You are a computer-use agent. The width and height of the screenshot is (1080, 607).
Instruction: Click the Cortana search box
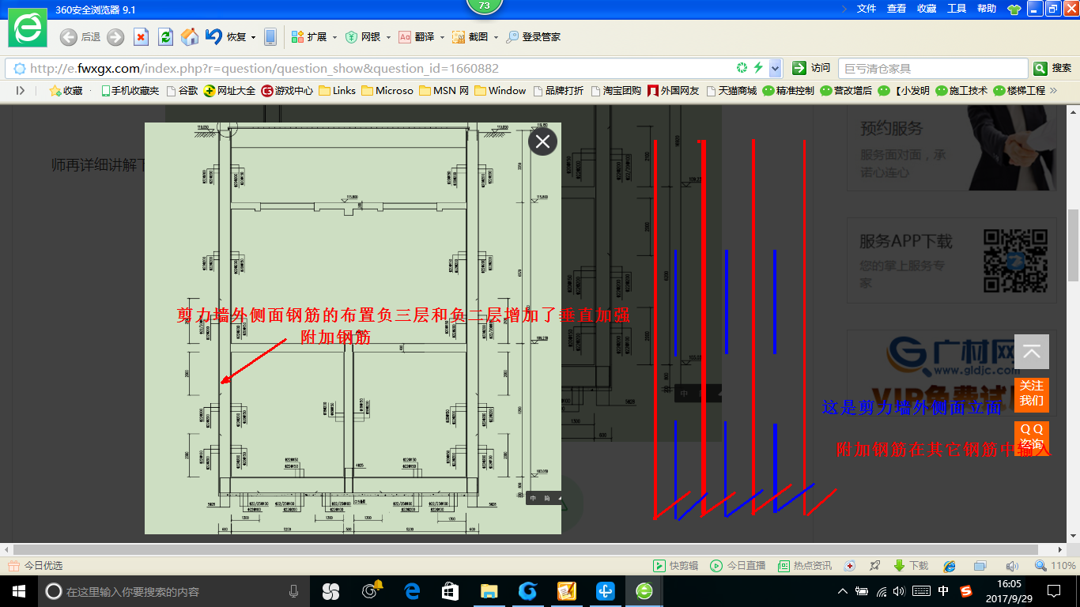click(x=174, y=591)
